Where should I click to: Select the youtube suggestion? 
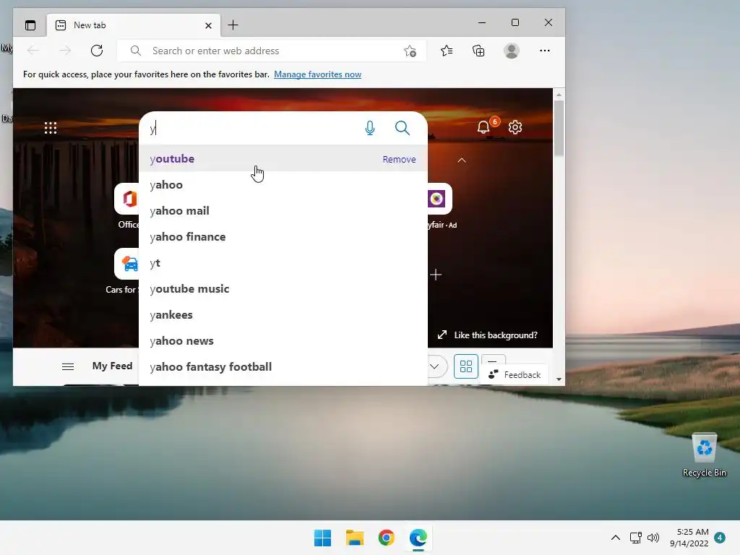(283, 158)
